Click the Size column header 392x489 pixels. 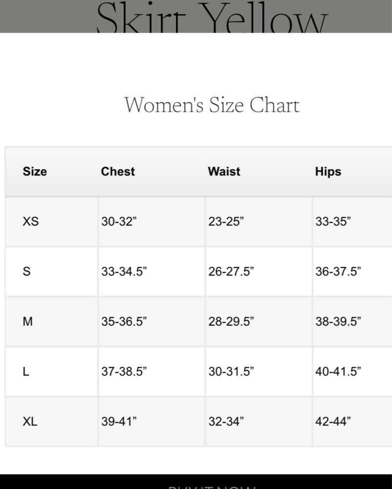point(35,172)
